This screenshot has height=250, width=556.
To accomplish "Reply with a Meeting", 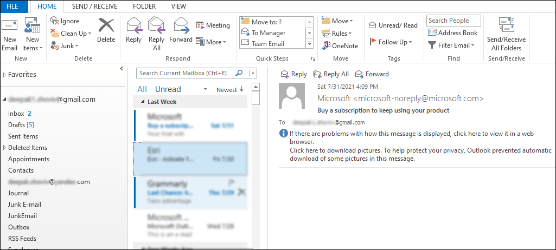I will 213,25.
